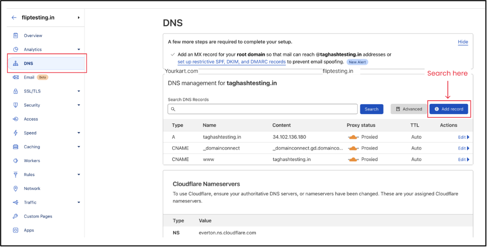Click the Rules funnel icon

point(15,175)
